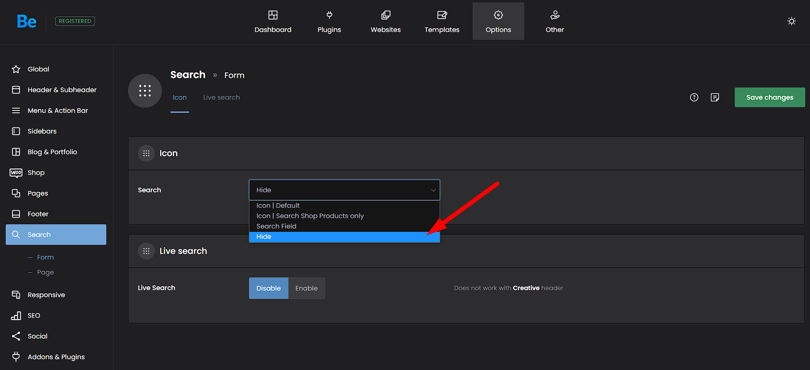Click the Live search section grid icon
The image size is (810, 370).
(146, 251)
